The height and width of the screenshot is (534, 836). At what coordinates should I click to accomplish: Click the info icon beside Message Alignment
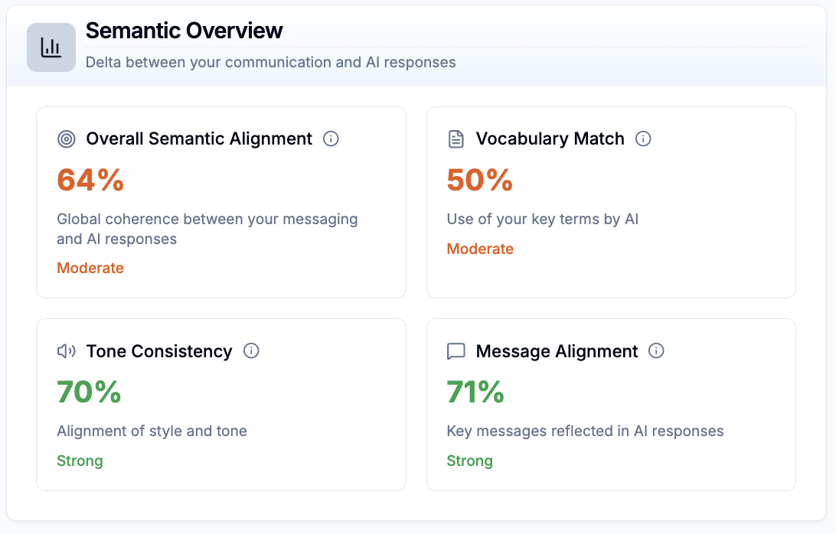[x=656, y=351]
